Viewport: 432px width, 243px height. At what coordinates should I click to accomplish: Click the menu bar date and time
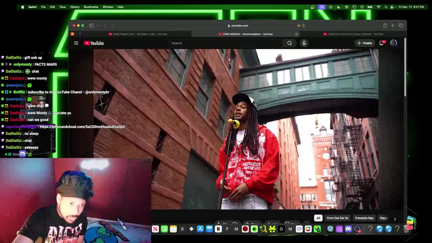(411, 7)
